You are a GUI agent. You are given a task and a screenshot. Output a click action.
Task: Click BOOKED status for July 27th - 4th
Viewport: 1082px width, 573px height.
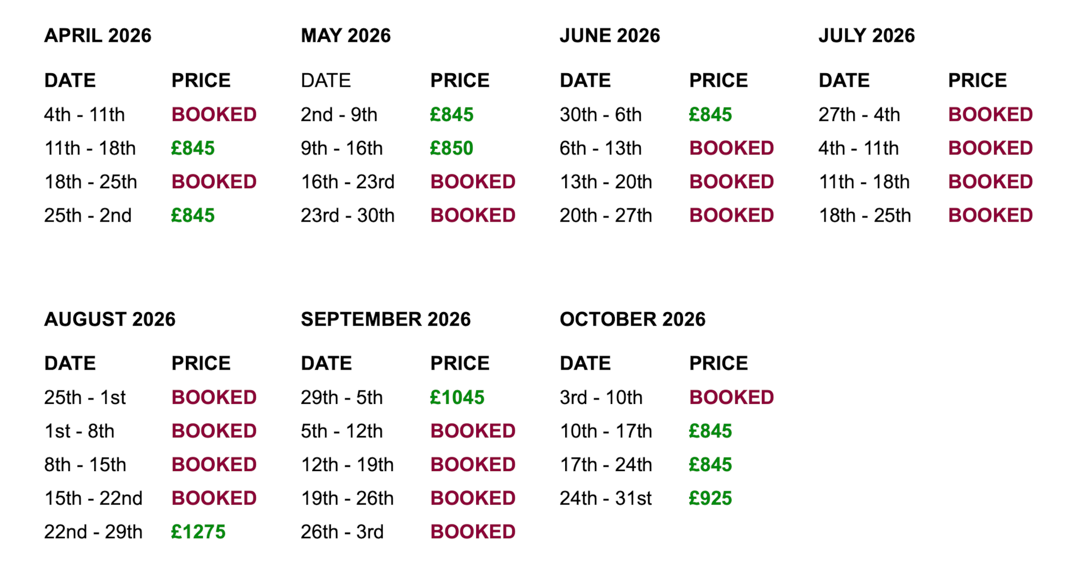click(x=990, y=115)
